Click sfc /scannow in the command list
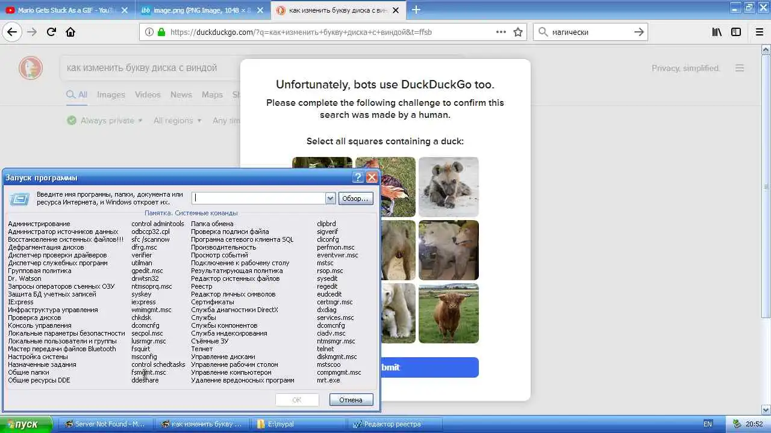 coord(151,239)
